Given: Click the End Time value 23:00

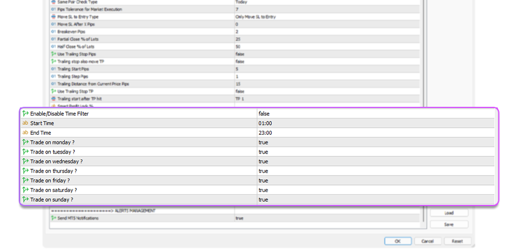Looking at the screenshot, I should tap(265, 133).
